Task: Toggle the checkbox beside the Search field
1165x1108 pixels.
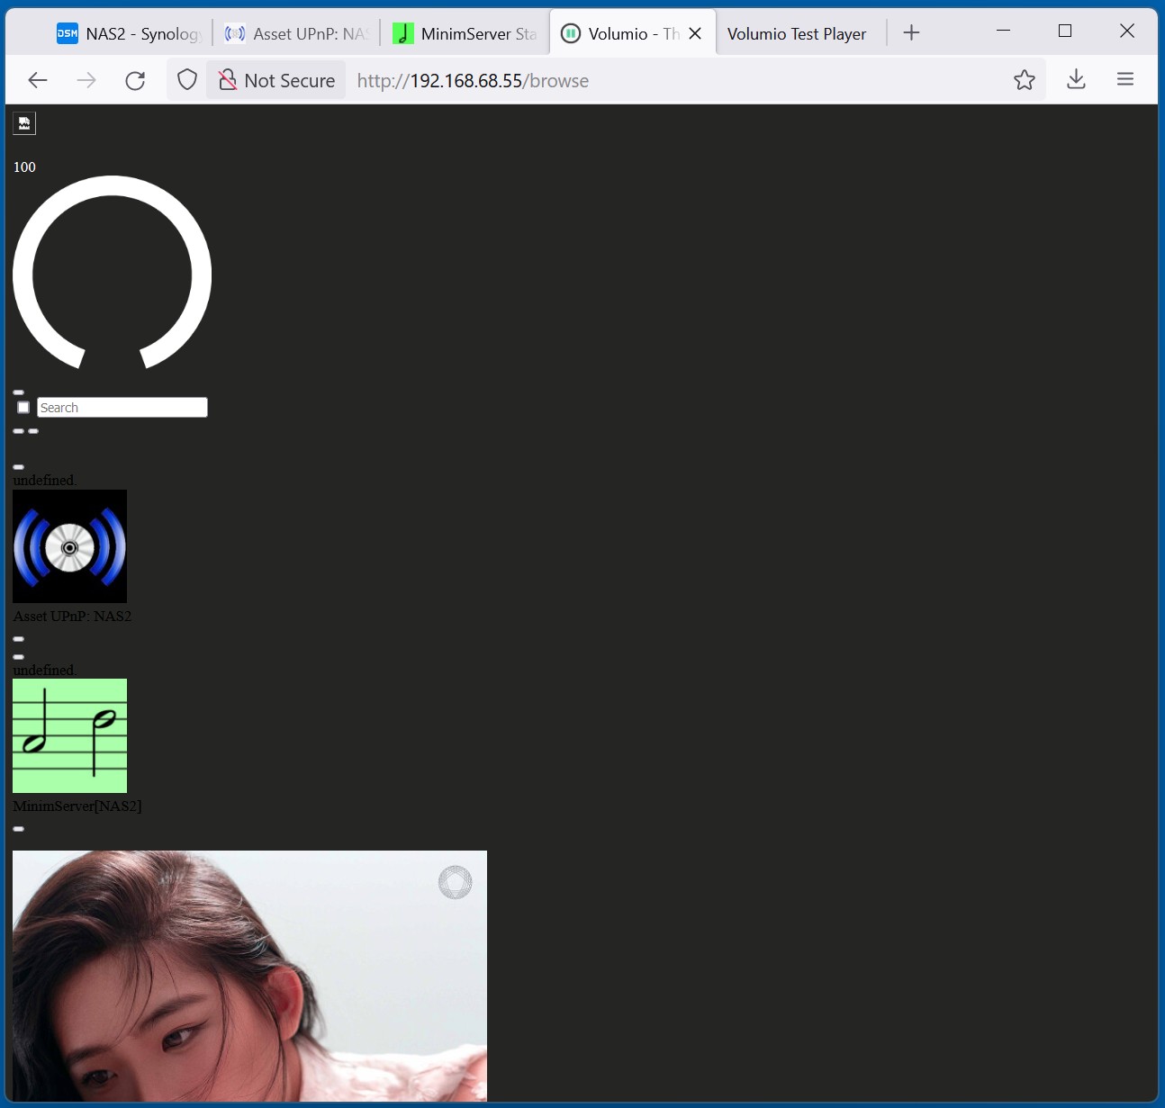Action: [23, 407]
